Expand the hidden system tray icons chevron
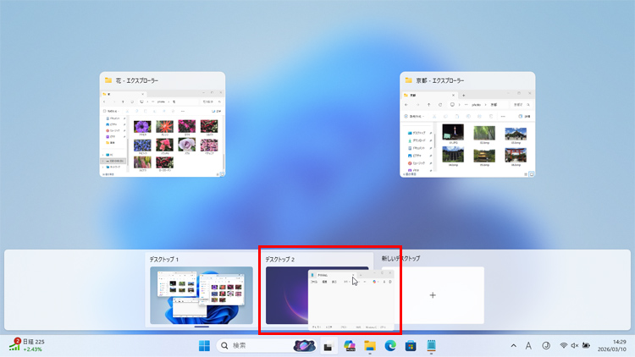Screen dimensions: 635x357 512,345
